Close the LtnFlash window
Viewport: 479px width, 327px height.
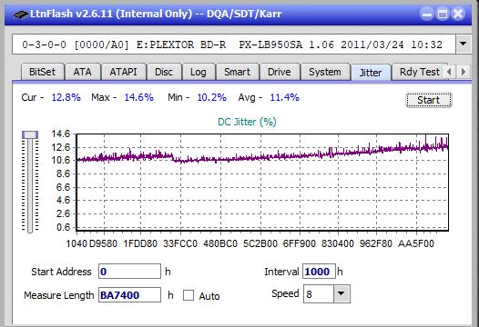tap(458, 14)
